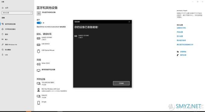Select the USB DEVICE text
Screen dimensions: 205x112
pos(46,44)
